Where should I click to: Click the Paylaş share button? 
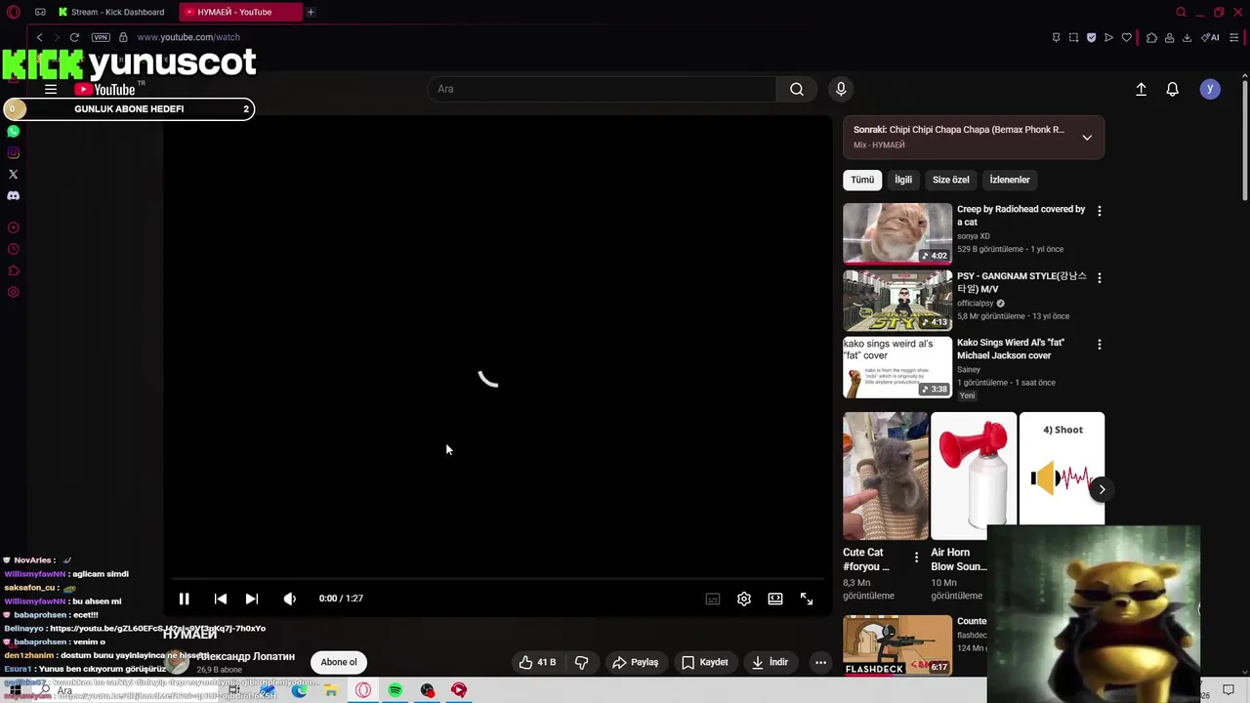pyautogui.click(x=635, y=662)
